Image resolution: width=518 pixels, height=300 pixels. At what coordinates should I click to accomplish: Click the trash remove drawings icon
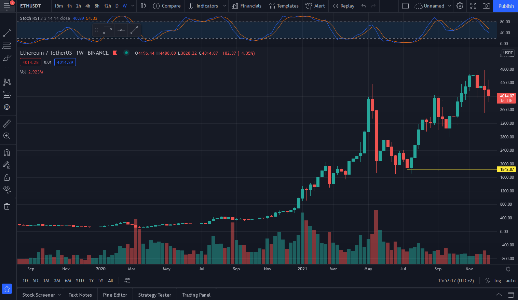[7, 206]
